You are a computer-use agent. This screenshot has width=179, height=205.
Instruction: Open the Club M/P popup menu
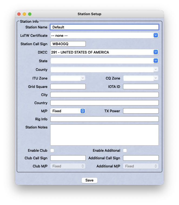[x=68, y=166]
